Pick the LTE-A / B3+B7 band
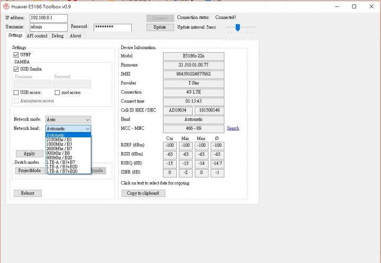Viewport: 381px width, 263px height. click(x=61, y=162)
